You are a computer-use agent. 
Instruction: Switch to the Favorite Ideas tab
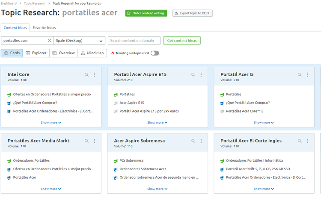[44, 28]
